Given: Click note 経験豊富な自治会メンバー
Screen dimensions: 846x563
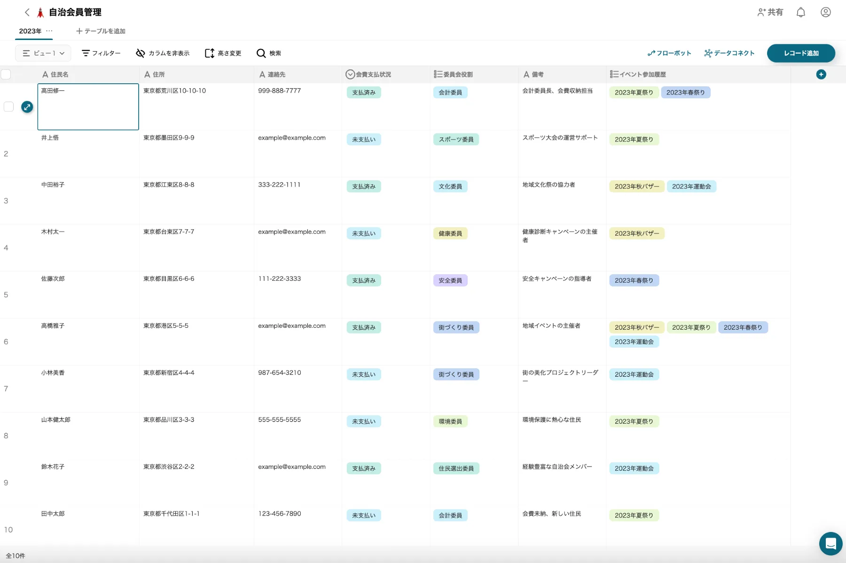Looking at the screenshot, I should [x=557, y=467].
